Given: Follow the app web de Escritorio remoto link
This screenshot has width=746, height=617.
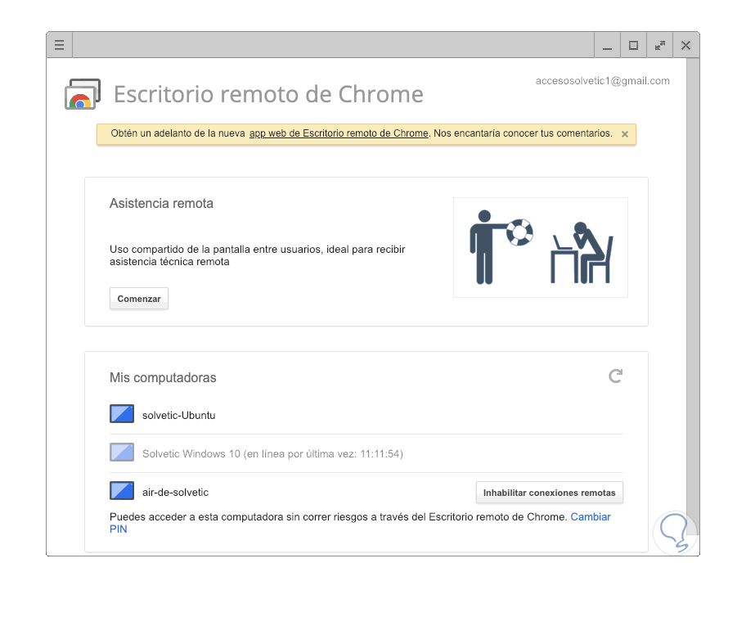Looking at the screenshot, I should [339, 133].
